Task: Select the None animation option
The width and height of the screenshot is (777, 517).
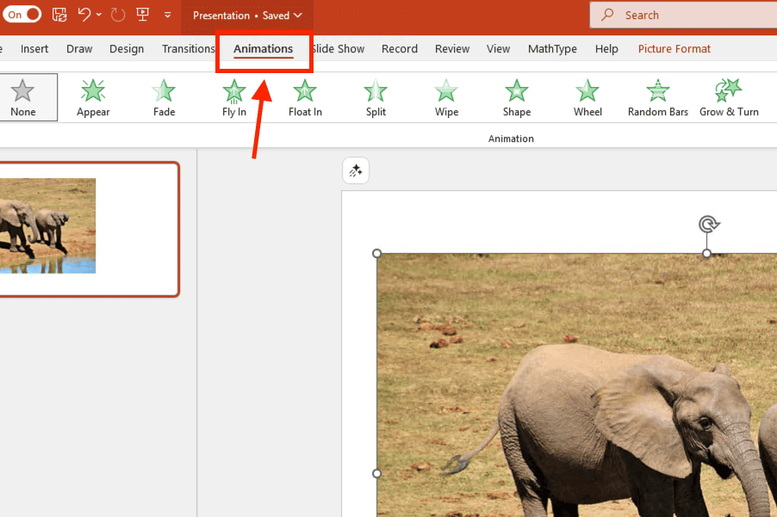Action: click(x=23, y=97)
